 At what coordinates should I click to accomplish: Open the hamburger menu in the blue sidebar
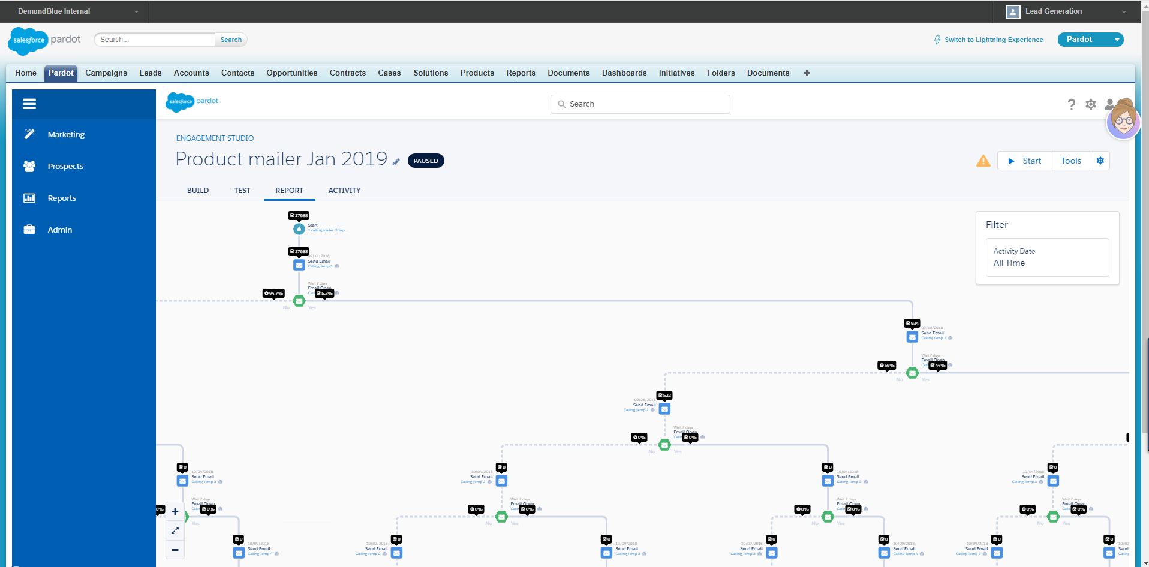pos(29,104)
